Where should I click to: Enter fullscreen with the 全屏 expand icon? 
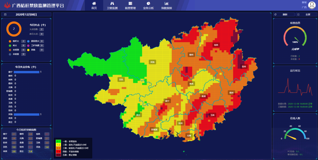(x=298, y=14)
